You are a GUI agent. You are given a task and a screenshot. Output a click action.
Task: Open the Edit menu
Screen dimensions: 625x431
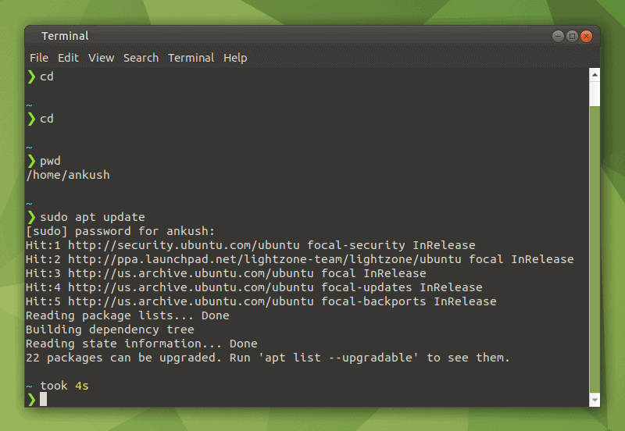pos(68,58)
